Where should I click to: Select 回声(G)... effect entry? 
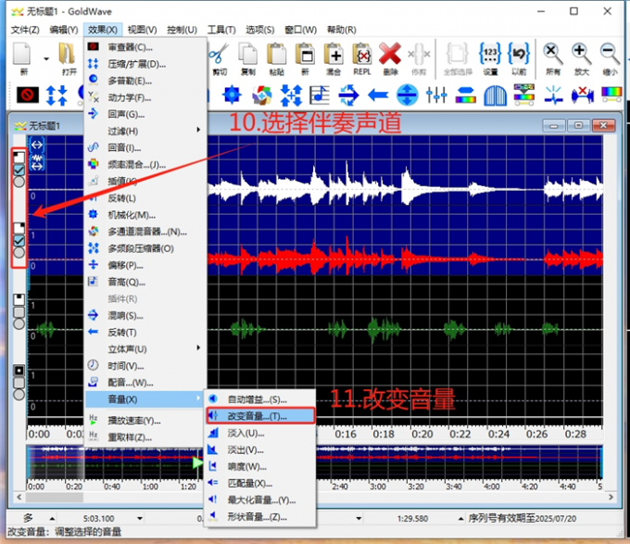pyautogui.click(x=145, y=114)
